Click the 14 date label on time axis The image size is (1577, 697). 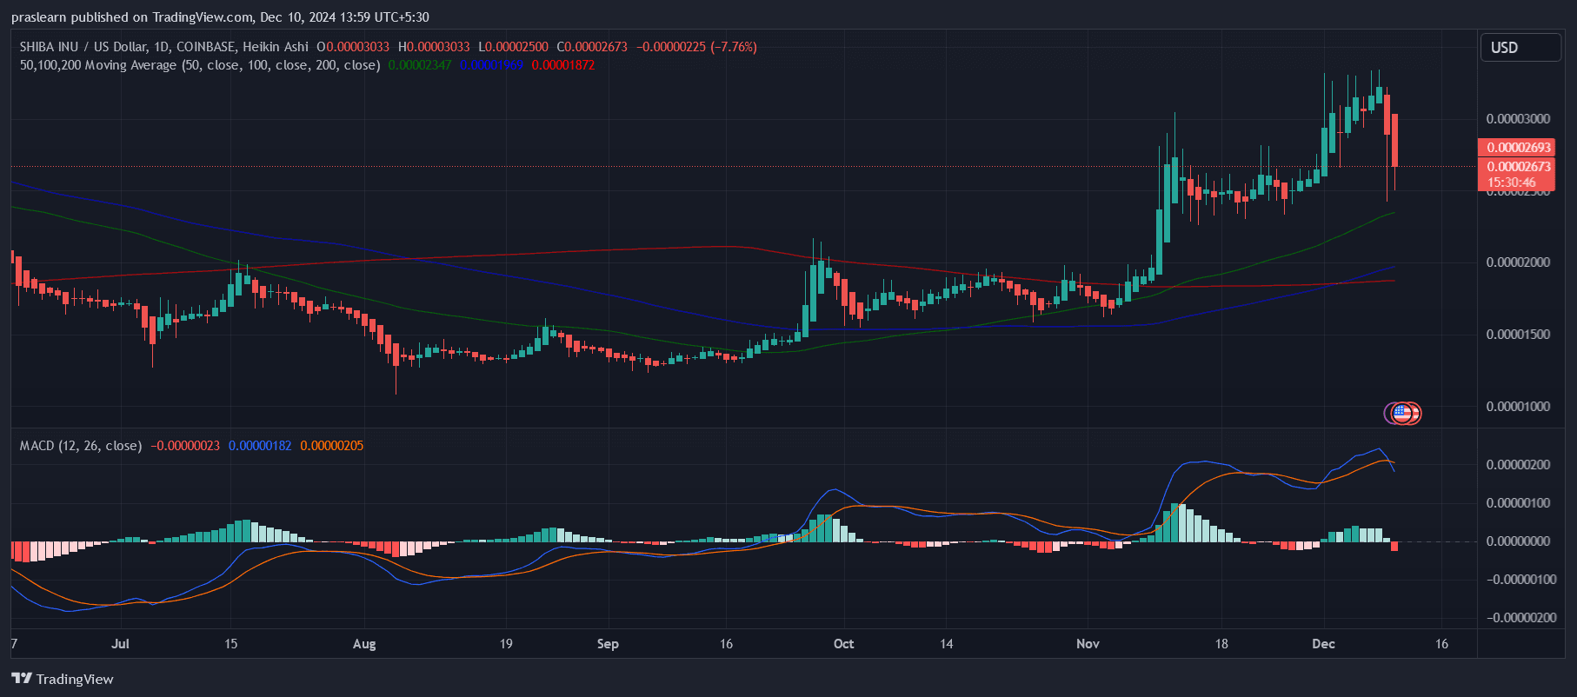click(947, 644)
